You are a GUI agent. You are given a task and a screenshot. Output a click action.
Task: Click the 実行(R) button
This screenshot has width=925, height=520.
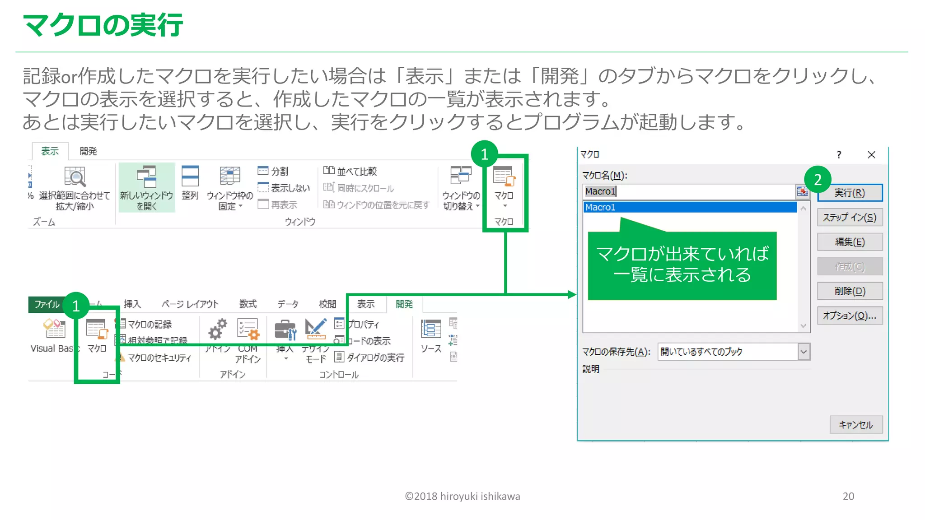tap(850, 193)
